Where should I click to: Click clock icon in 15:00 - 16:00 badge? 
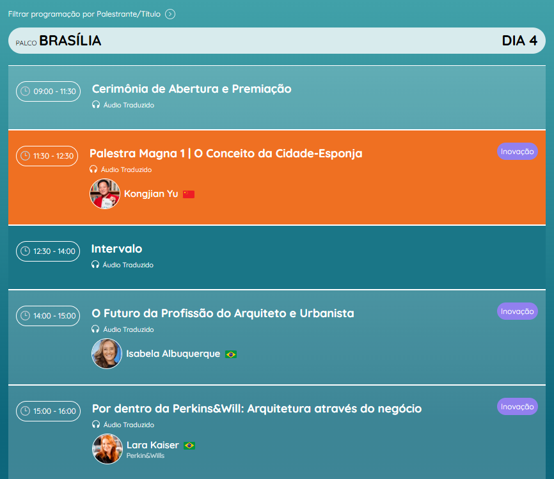tap(25, 411)
